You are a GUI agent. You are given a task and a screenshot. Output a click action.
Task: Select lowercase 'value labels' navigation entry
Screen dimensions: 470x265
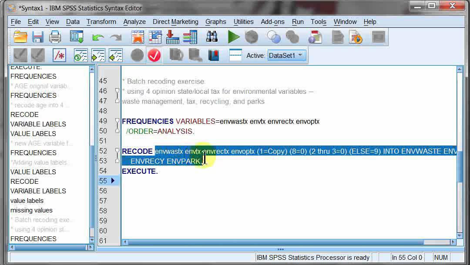click(27, 201)
